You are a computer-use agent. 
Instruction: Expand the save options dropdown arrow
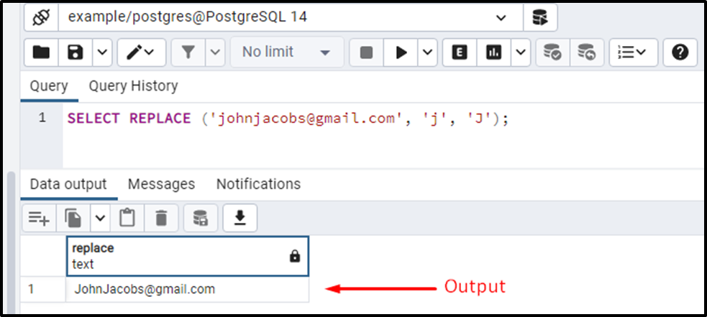pos(103,52)
